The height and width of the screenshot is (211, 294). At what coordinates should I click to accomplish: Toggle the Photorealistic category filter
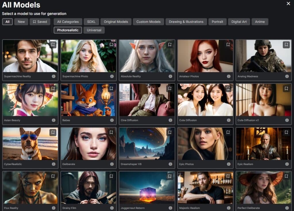(x=68, y=30)
